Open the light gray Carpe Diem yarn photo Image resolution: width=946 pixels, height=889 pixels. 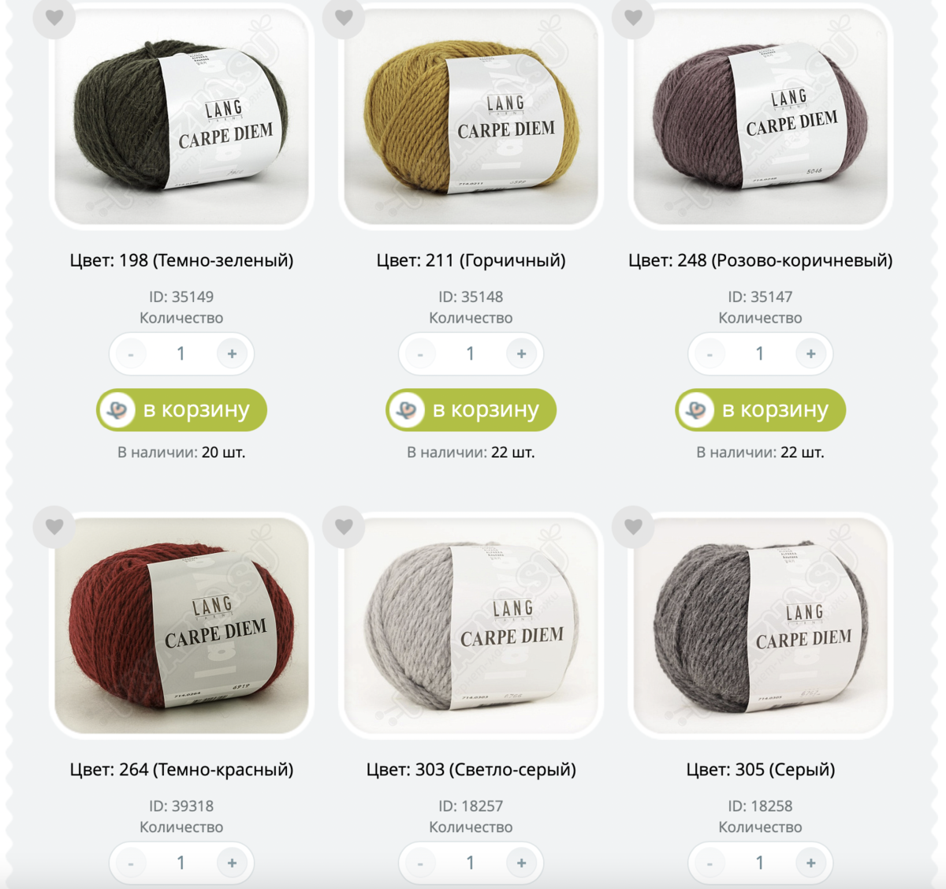pyautogui.click(x=471, y=626)
